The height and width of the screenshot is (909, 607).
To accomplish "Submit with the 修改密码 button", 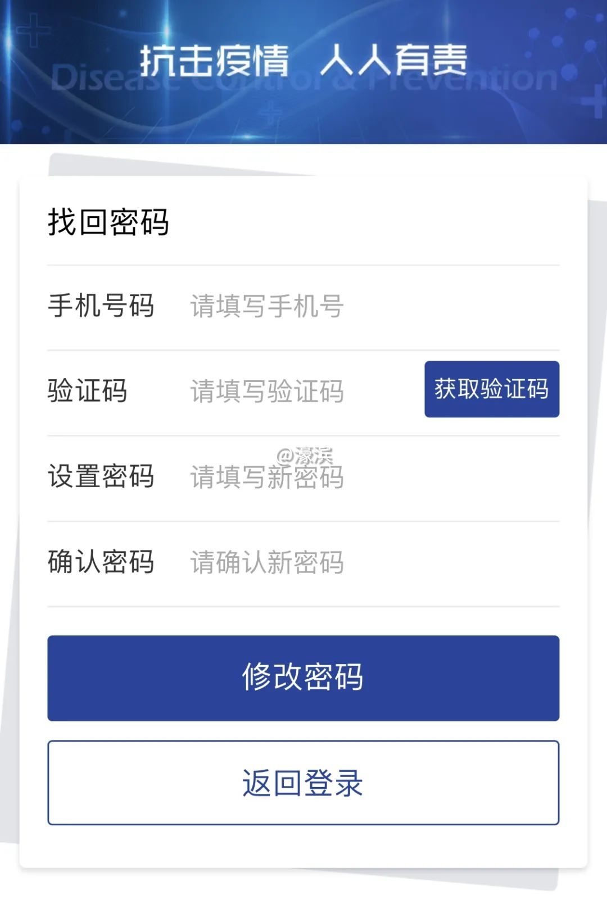I will coord(303,678).
